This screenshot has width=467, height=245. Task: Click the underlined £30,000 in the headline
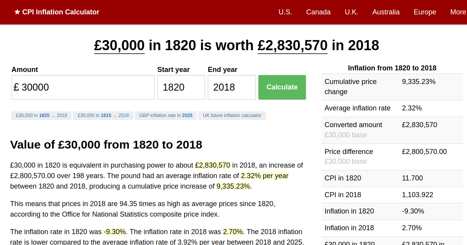[x=119, y=45]
